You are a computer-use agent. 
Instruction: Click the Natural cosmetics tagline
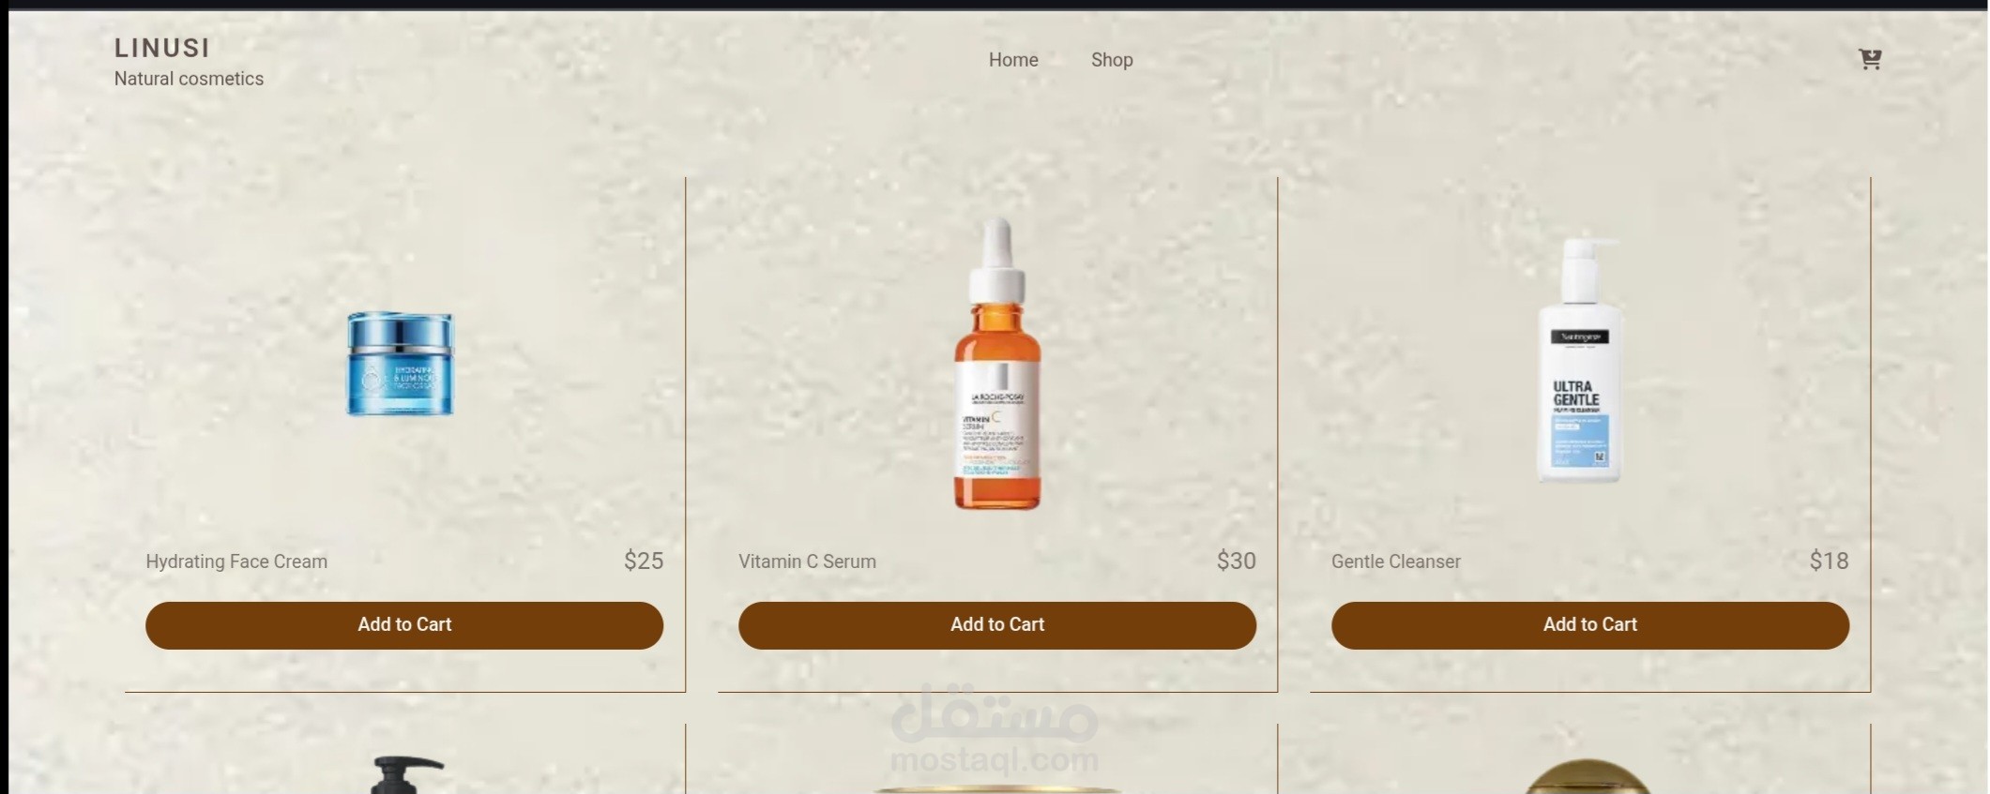[x=189, y=79]
